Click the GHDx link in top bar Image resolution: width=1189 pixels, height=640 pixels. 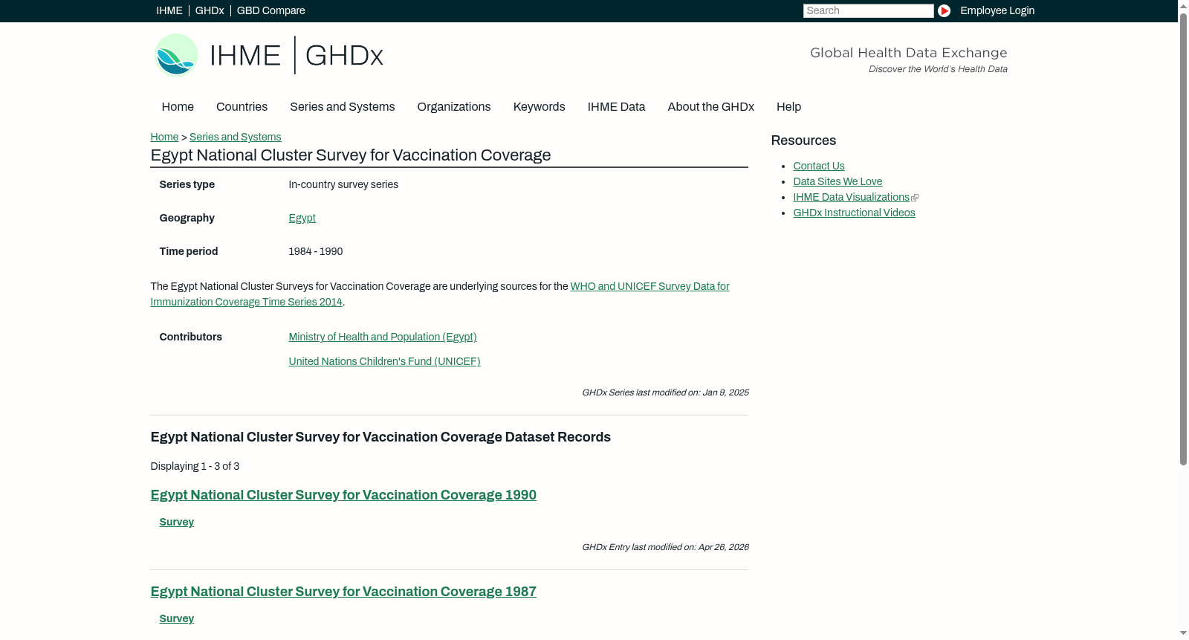coord(210,10)
